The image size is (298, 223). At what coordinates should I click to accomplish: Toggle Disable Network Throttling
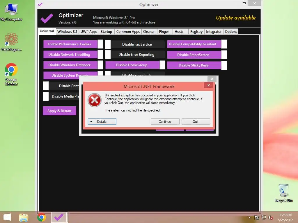point(73,54)
